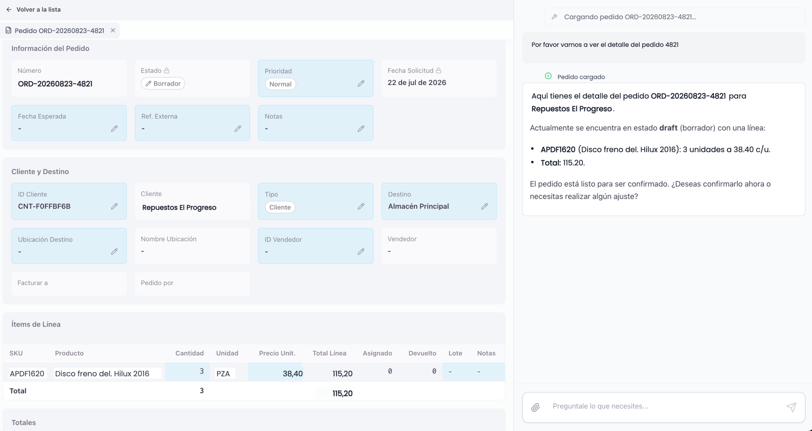812x431 pixels.
Task: Click the send paper-plane icon in chat
Action: click(x=791, y=407)
